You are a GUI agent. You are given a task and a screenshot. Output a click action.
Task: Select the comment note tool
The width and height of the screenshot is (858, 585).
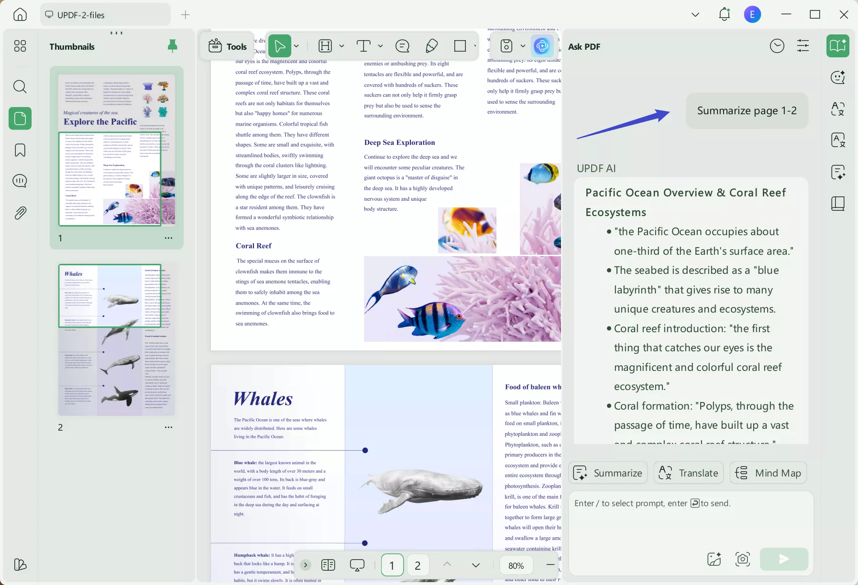tap(402, 46)
